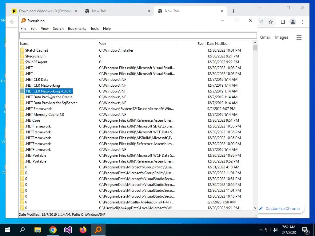Bookmark this page with the star icon
This screenshot has height=236, width=315.
click(271, 22)
